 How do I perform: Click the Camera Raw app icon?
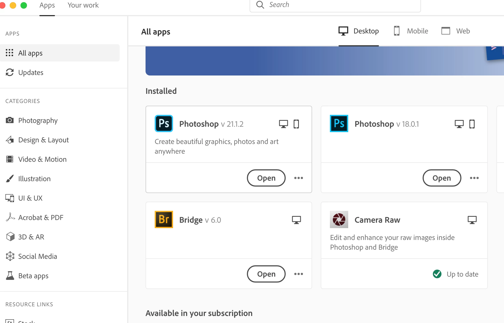click(x=339, y=219)
